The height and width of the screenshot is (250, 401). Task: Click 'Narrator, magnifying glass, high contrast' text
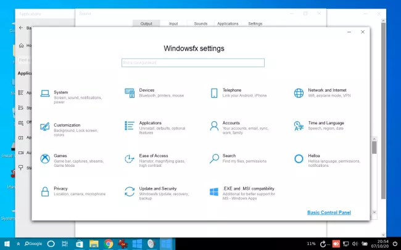(x=162, y=163)
